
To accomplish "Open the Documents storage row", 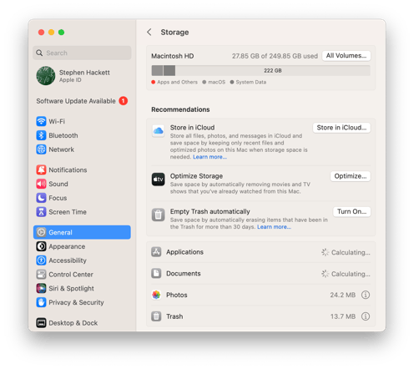I will tap(260, 273).
